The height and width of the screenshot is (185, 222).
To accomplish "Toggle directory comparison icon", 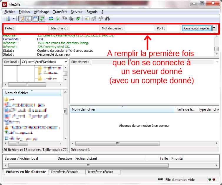I will pos(94,19).
